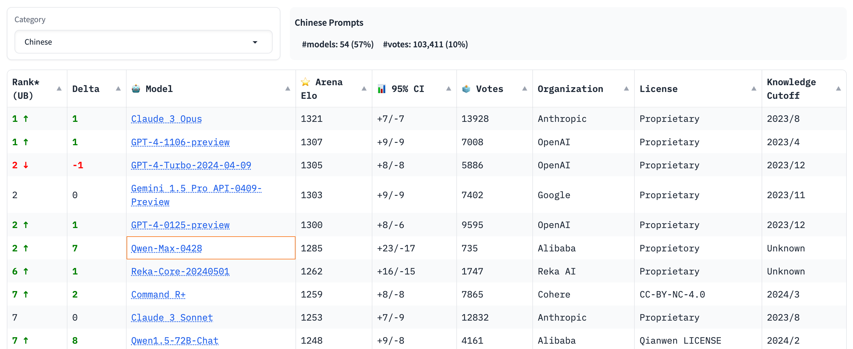The width and height of the screenshot is (853, 349).
Task: Click the bar chart icon beside 95% CI
Action: pyautogui.click(x=382, y=89)
